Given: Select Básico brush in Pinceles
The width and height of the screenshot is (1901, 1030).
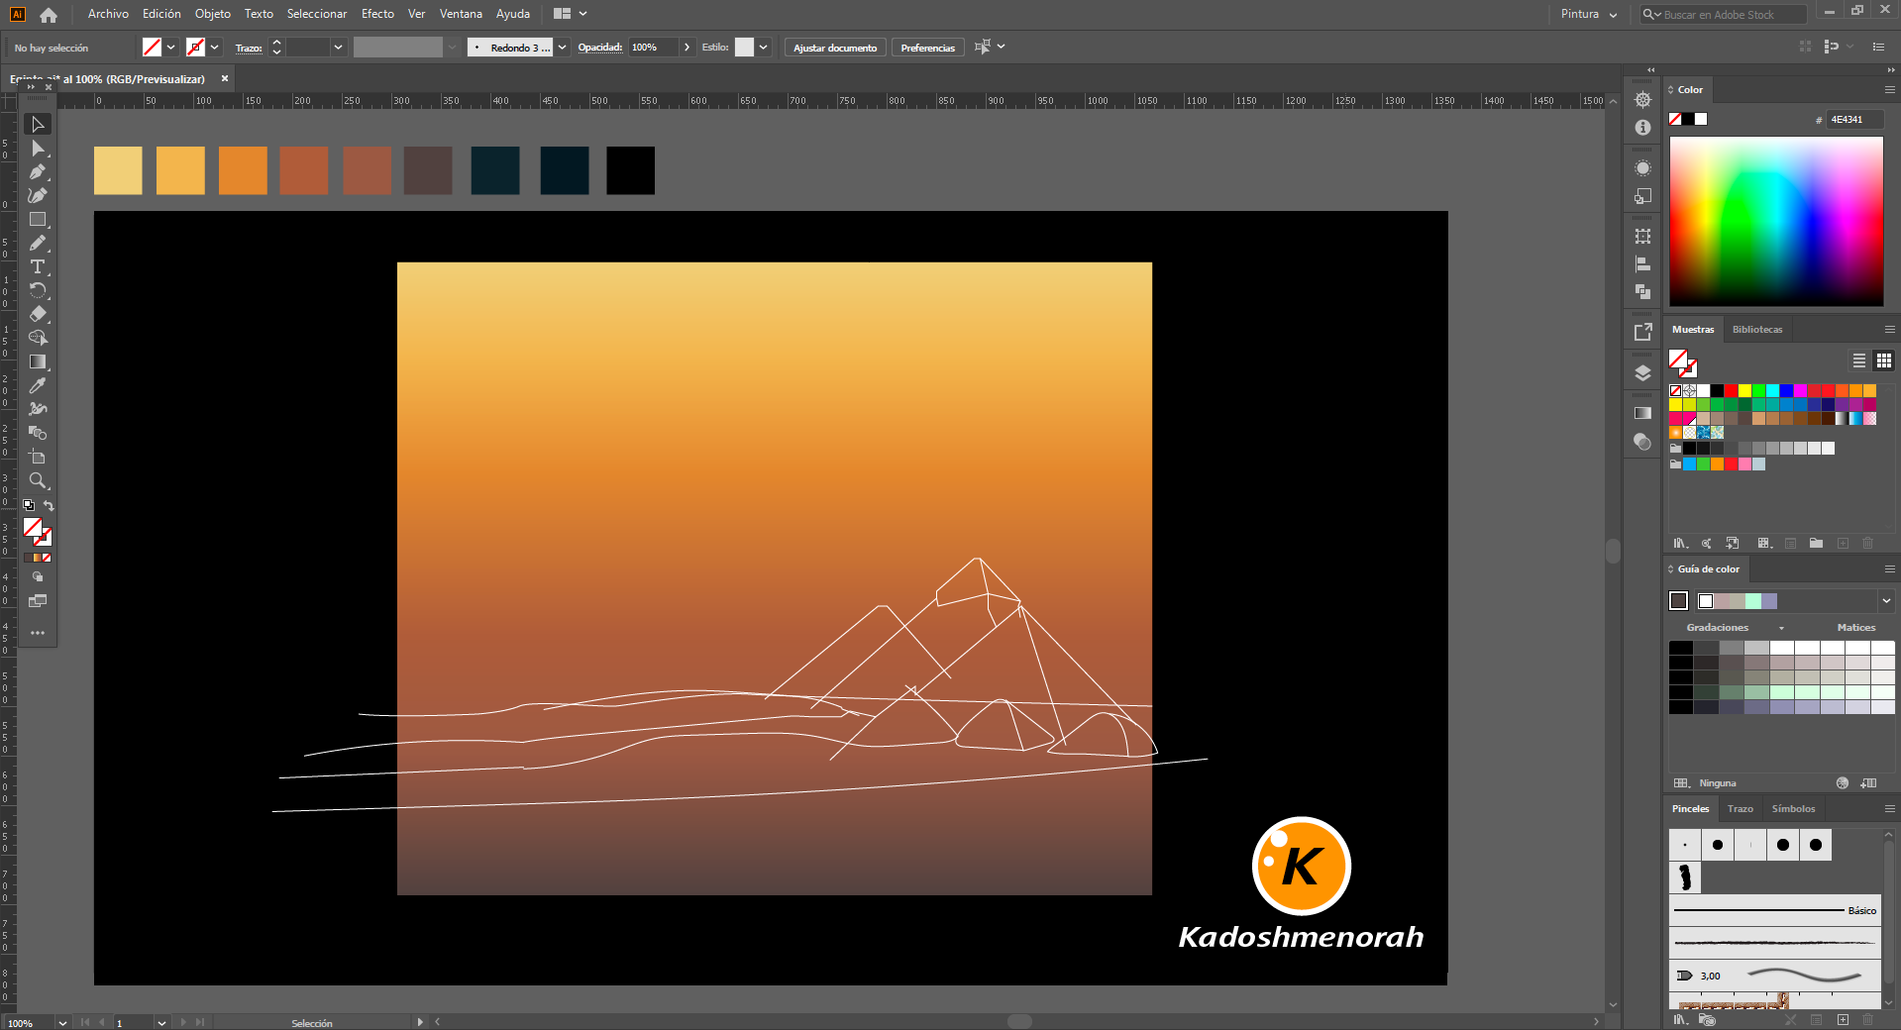Looking at the screenshot, I should click(x=1775, y=910).
